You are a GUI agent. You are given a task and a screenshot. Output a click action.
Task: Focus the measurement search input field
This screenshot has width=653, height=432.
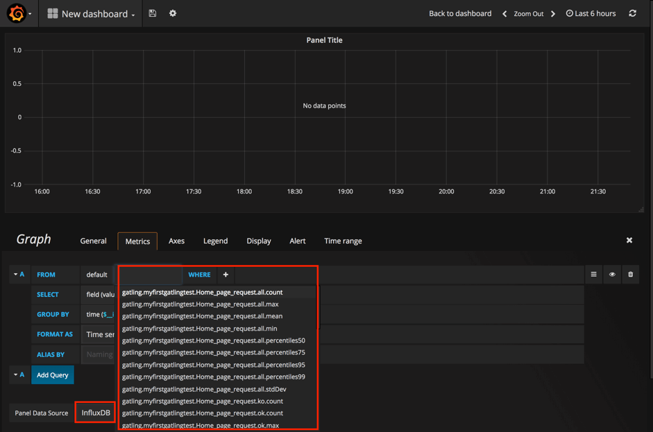pyautogui.click(x=151, y=275)
